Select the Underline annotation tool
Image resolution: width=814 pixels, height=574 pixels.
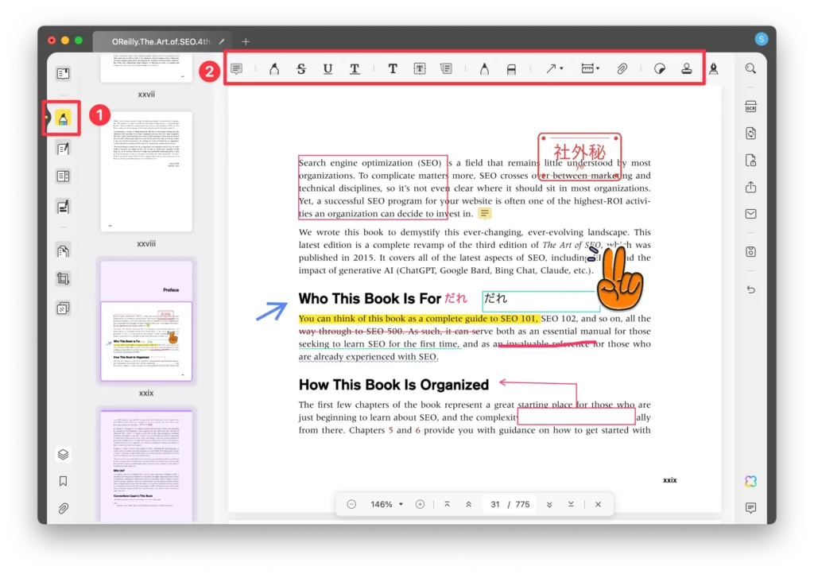328,69
